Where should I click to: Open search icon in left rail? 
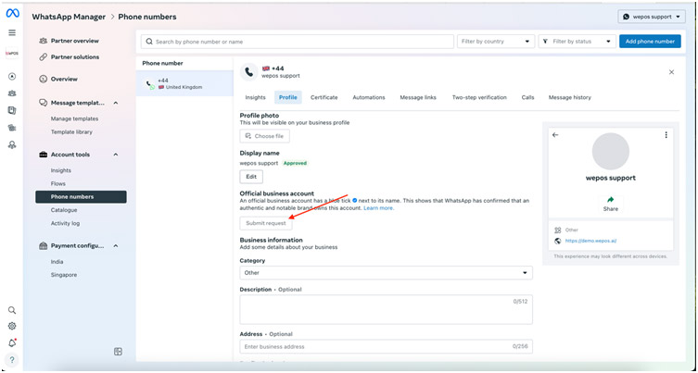coord(12,310)
